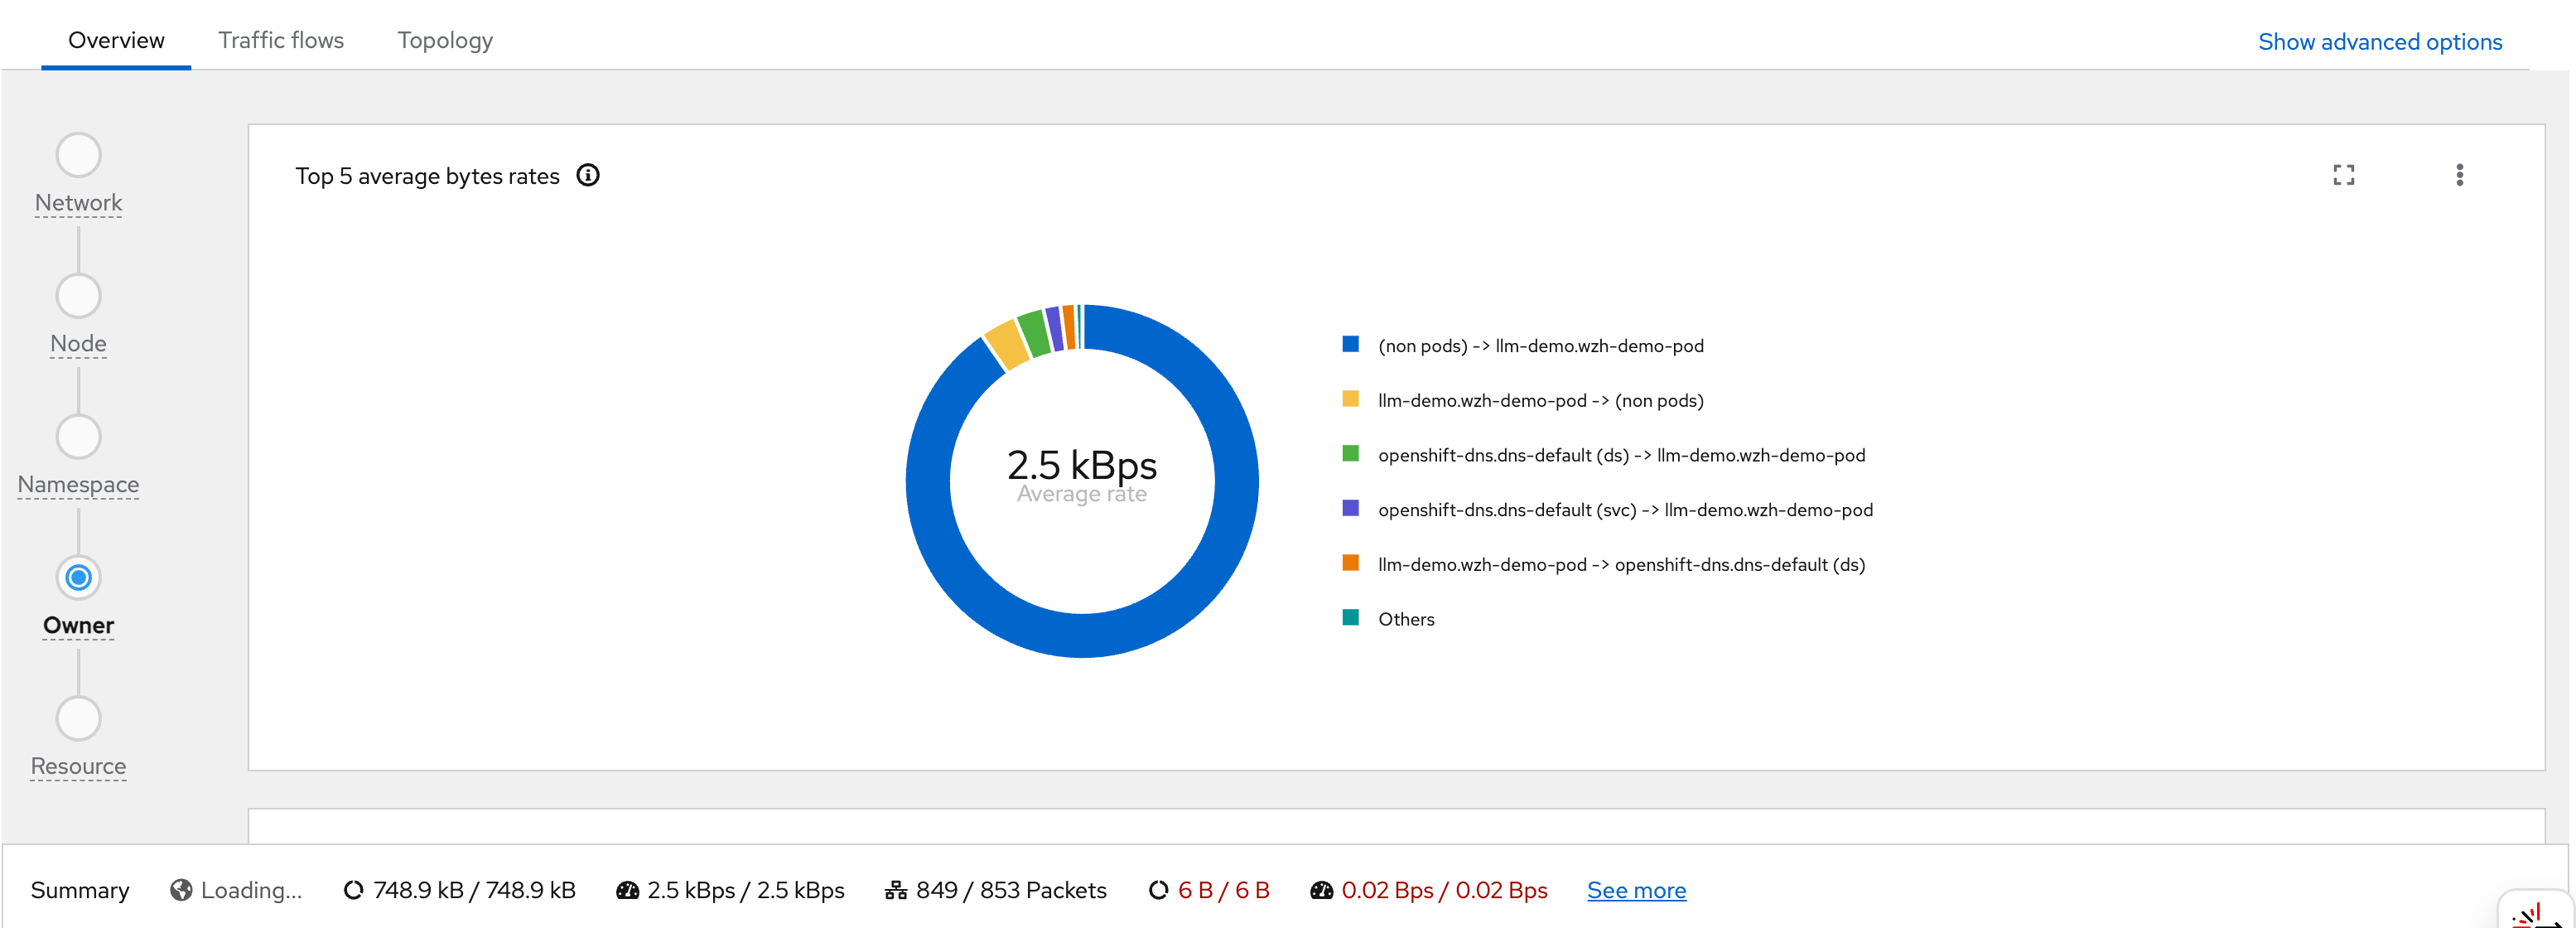Click speedometer icon beside 2.5 kBps

627,890
